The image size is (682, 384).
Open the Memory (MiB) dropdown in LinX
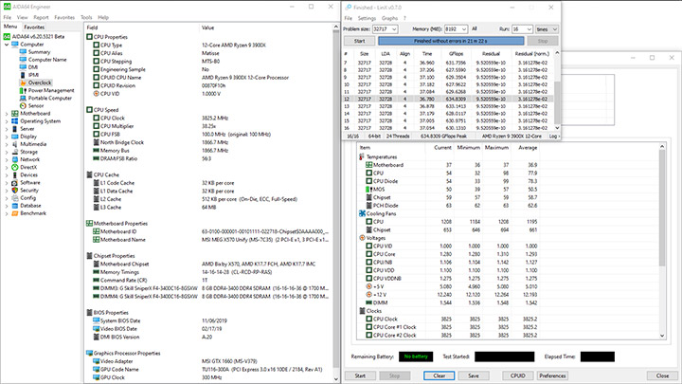464,29
